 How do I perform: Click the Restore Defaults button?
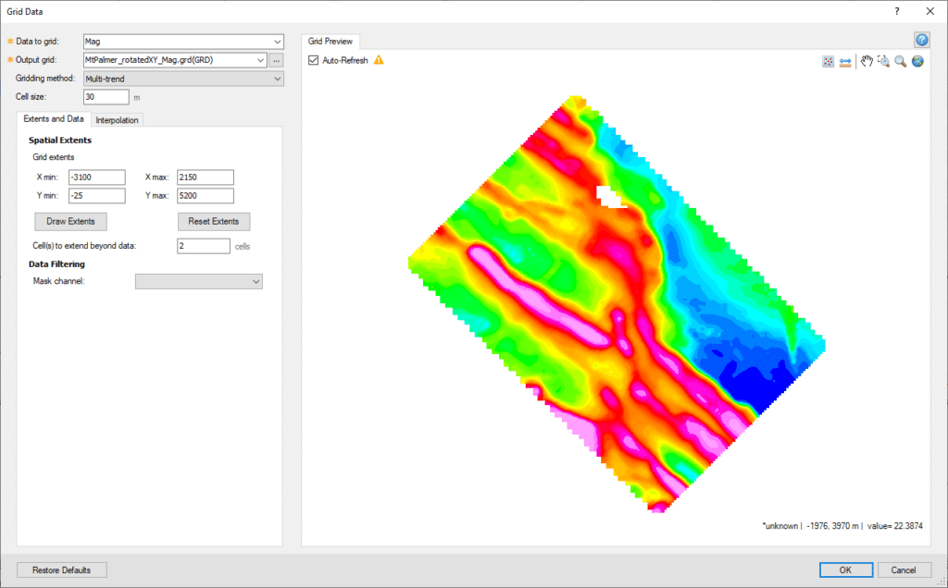[62, 570]
